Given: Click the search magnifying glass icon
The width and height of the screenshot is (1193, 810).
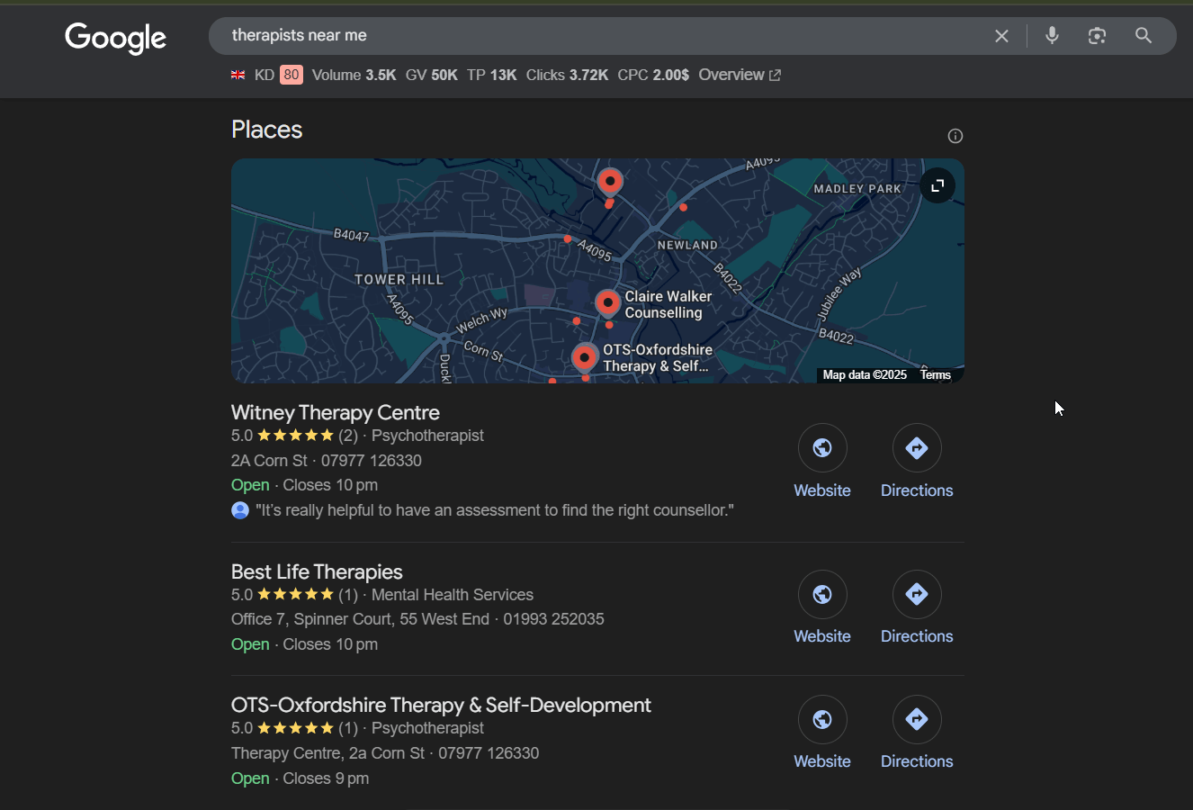Looking at the screenshot, I should (1143, 36).
